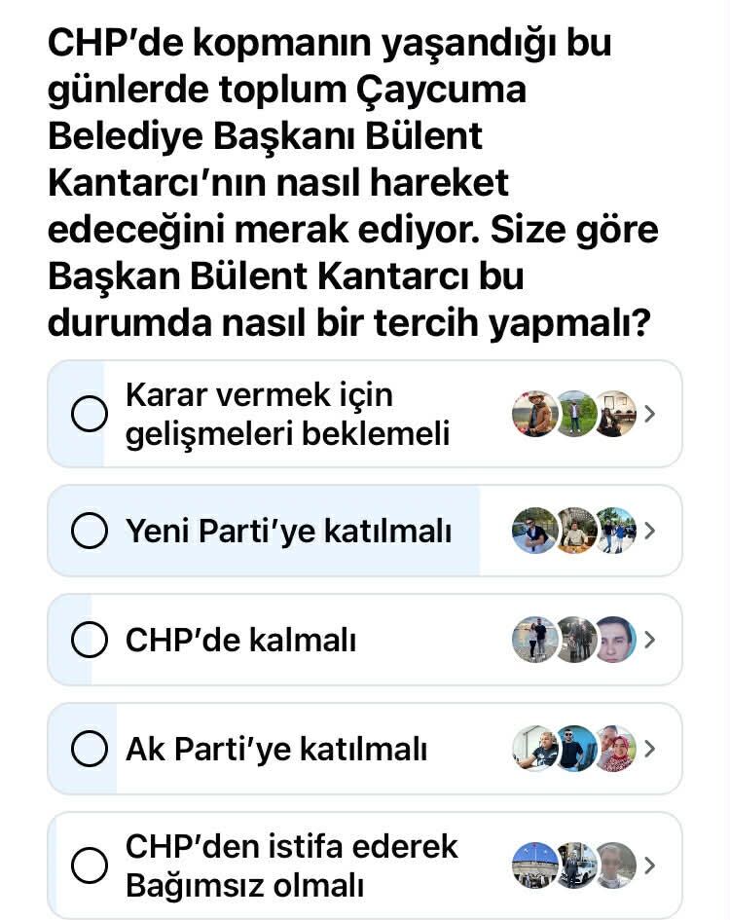This screenshot has width=730, height=920.
Task: Click middle voter avatar on 'Yeni Parti'ye katılmalı'
Action: click(x=575, y=531)
